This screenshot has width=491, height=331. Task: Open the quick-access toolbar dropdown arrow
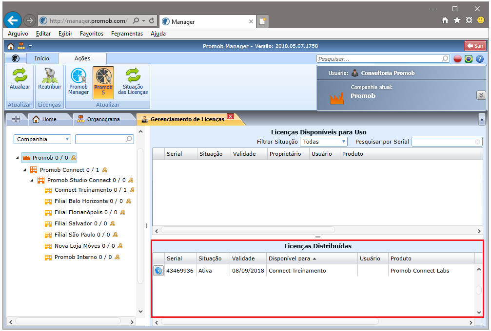30,47
